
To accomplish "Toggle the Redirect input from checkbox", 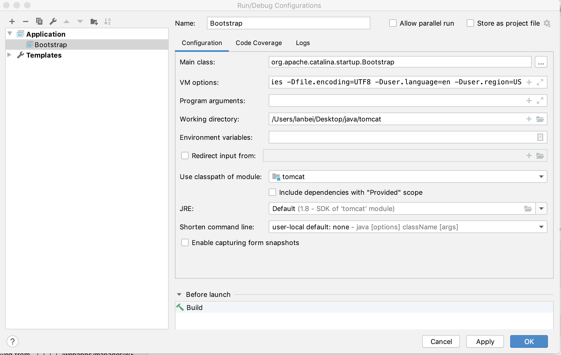I will [x=185, y=156].
